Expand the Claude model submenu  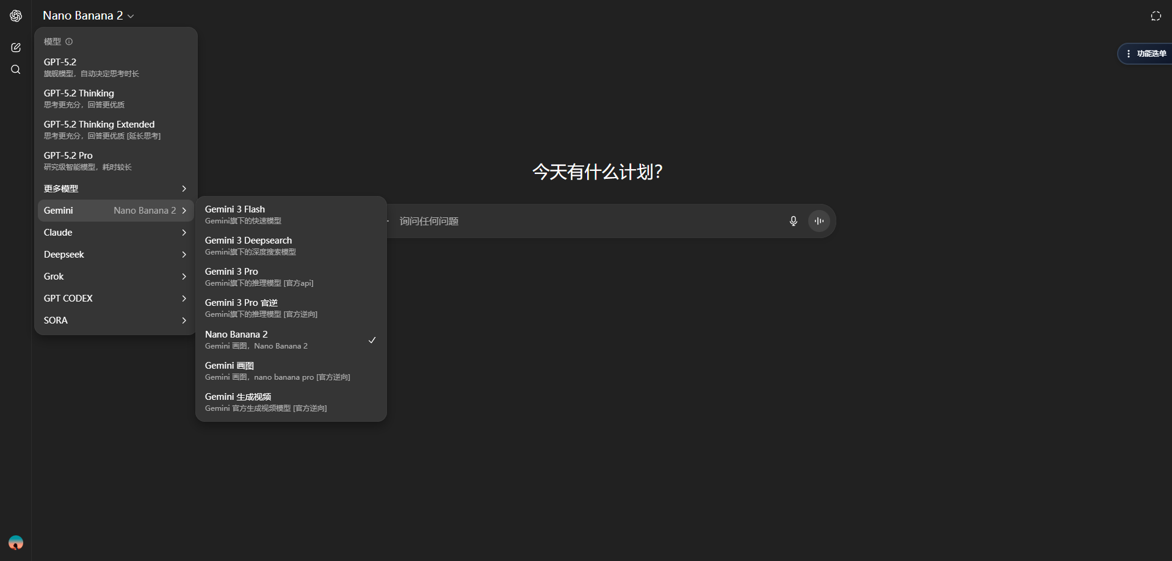(x=115, y=233)
